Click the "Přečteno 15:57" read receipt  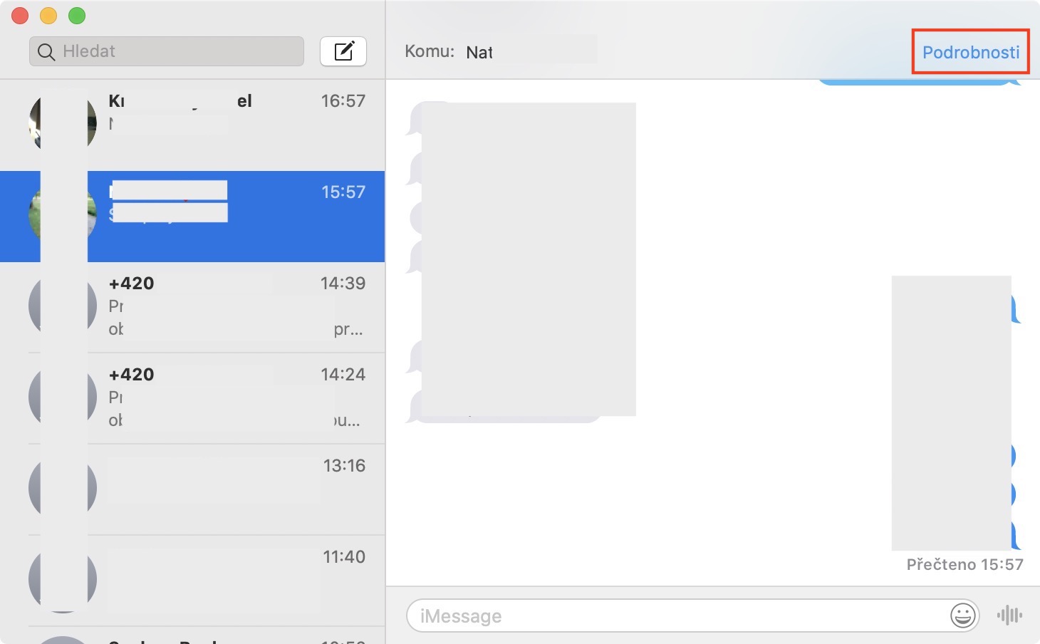click(x=964, y=564)
